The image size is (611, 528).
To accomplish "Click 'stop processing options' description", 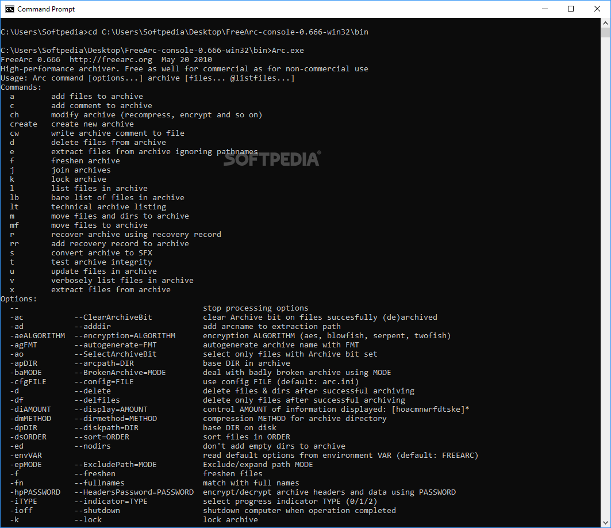I will click(x=256, y=308).
